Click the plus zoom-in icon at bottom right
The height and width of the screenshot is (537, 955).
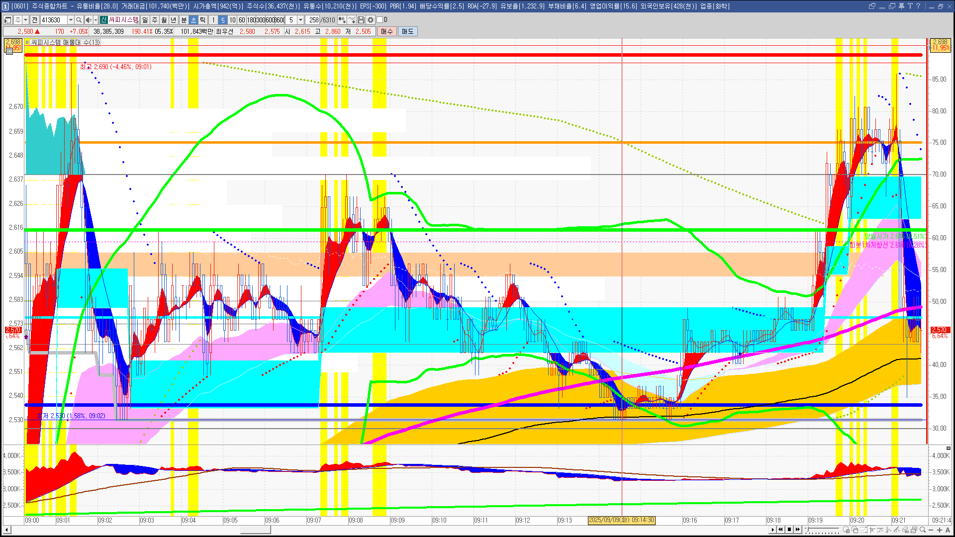pyautogui.click(x=940, y=530)
